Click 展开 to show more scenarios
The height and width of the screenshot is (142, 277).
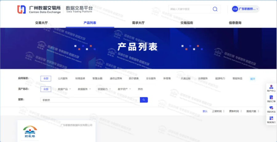pos(253,79)
